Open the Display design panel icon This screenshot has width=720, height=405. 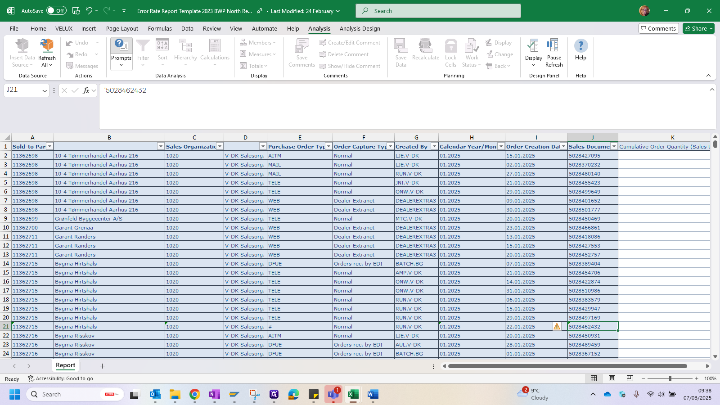tap(533, 46)
